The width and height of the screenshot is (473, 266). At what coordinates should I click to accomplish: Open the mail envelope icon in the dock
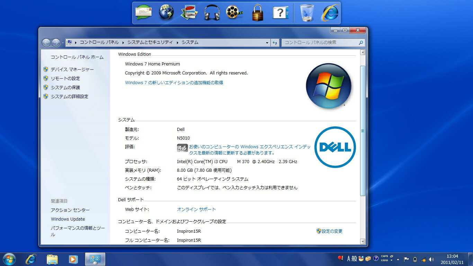143,13
